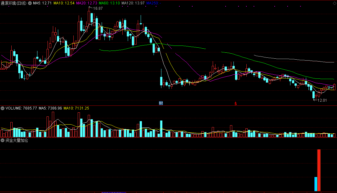Click the MA120: 13.97 label
337x193 pixels.
pyautogui.click(x=133, y=3)
